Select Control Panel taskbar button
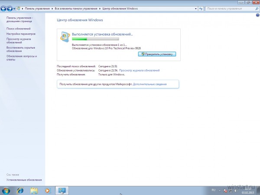Viewport: 260px width, 195px height. click(x=62, y=191)
